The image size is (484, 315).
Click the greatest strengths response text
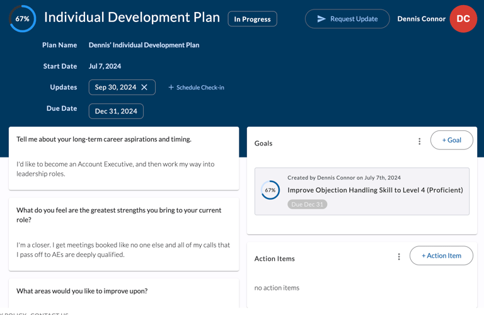[124, 249]
